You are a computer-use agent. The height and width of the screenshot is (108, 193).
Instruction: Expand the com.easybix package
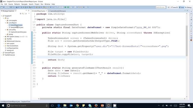5,20
